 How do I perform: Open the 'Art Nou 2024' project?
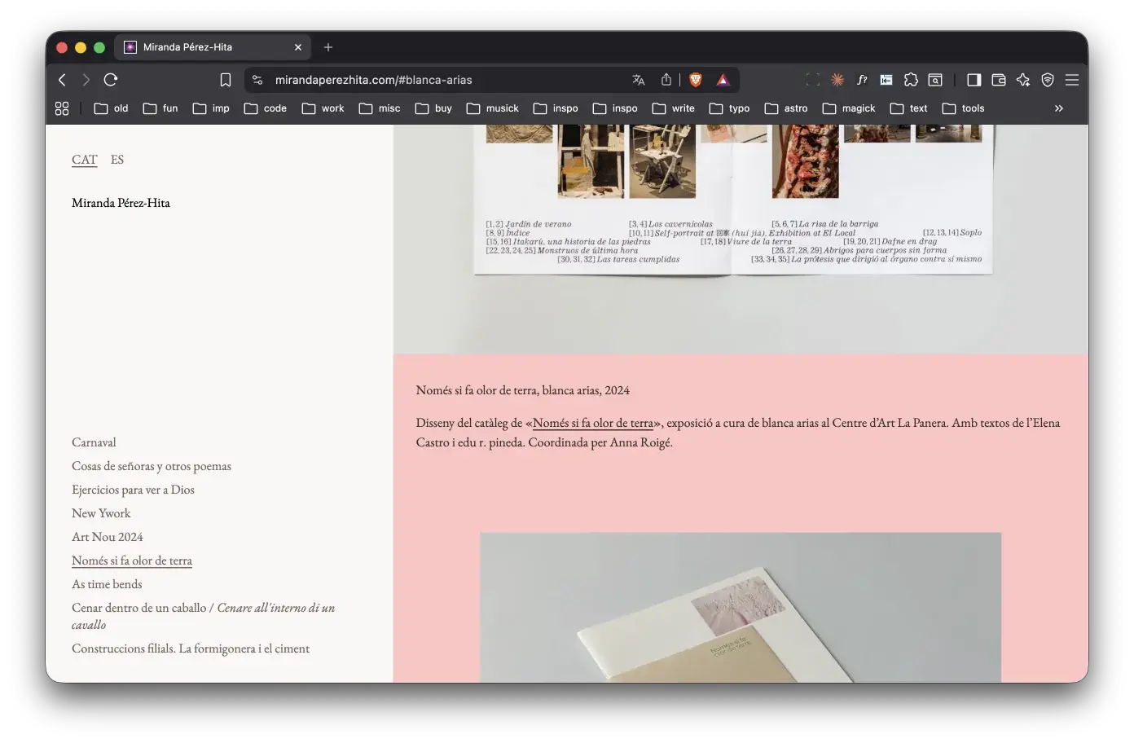tap(108, 537)
